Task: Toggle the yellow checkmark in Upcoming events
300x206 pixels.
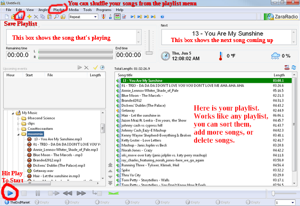Action: (x=95, y=67)
